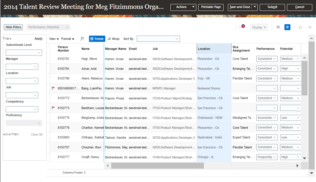This screenshot has width=316, height=182.
Task: Click the table vertical scrollbar up arrow
Action: click(x=305, y=58)
